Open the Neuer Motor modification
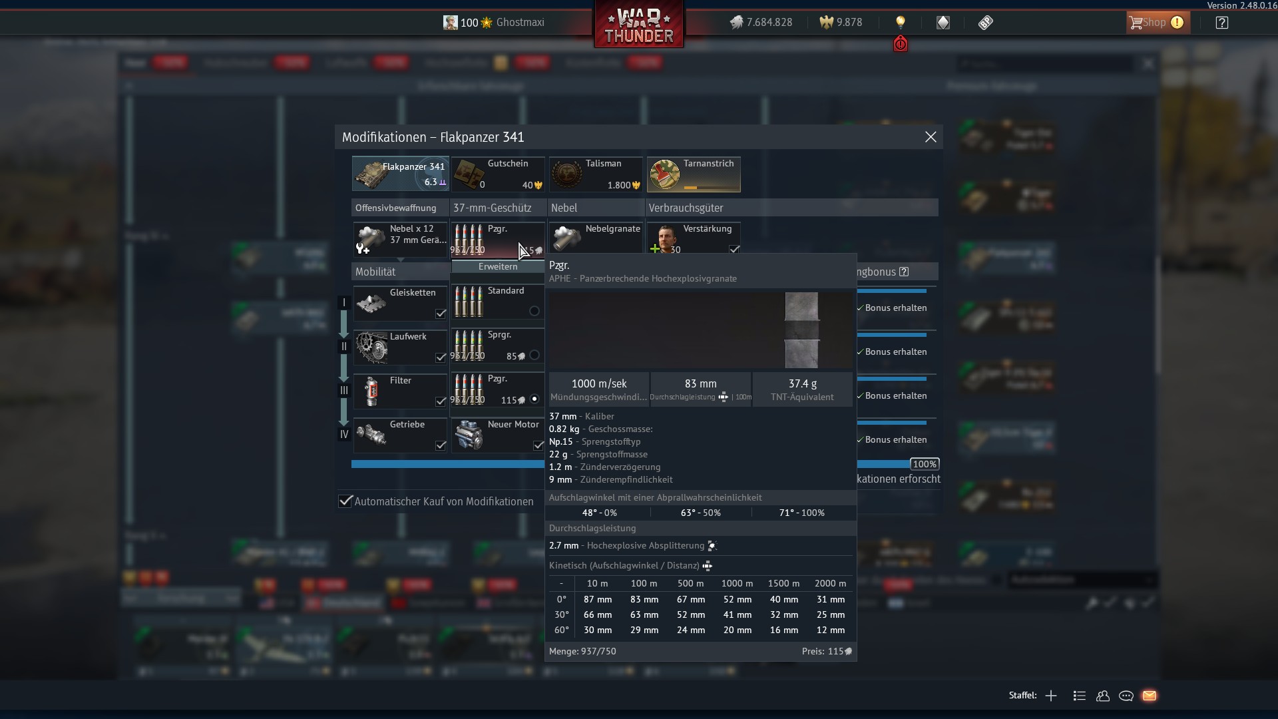 click(x=498, y=435)
